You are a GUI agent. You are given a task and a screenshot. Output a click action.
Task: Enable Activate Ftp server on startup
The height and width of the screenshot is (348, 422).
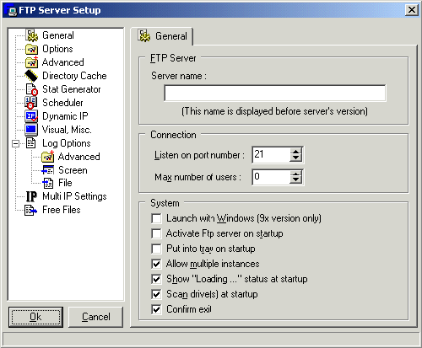coord(156,233)
